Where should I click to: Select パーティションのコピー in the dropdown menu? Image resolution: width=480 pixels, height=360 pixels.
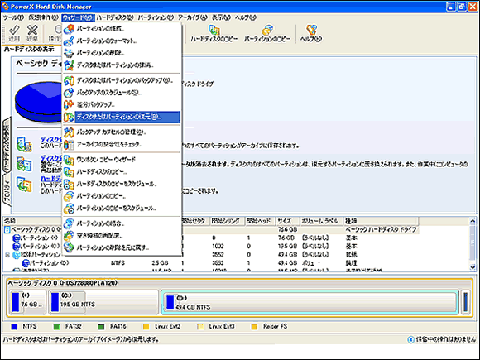(x=122, y=196)
